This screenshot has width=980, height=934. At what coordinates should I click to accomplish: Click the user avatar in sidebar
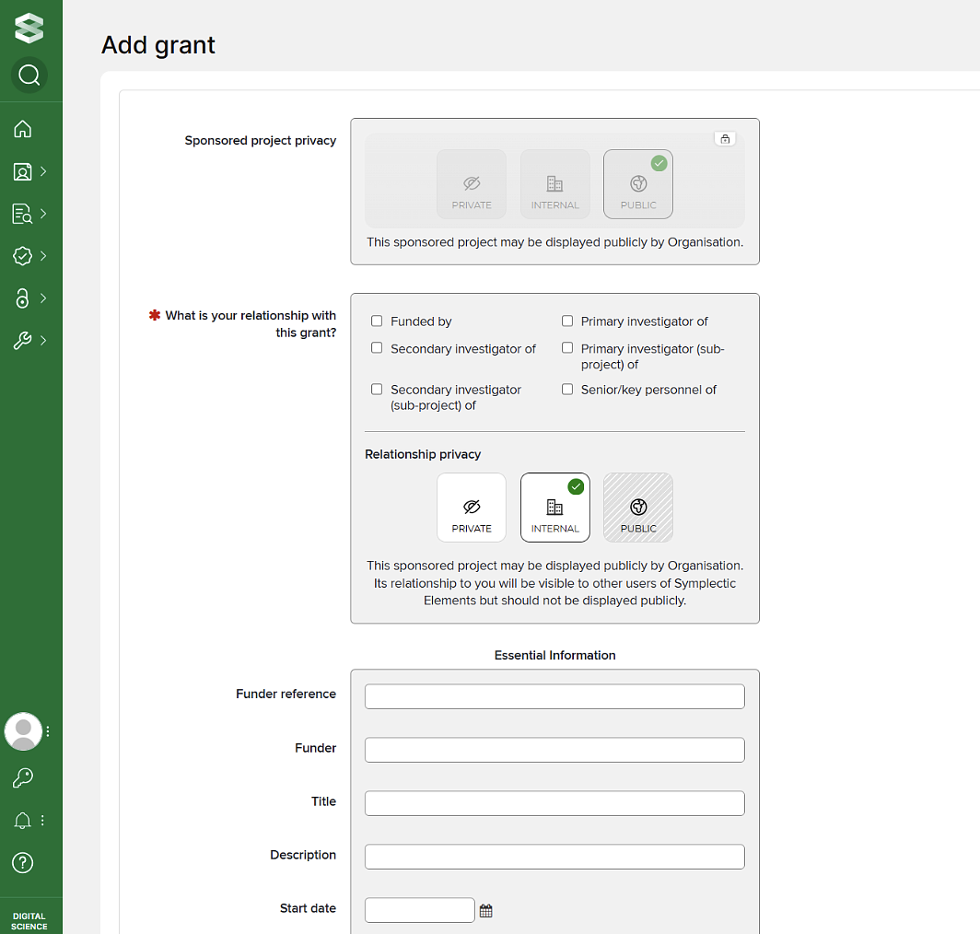[23, 731]
